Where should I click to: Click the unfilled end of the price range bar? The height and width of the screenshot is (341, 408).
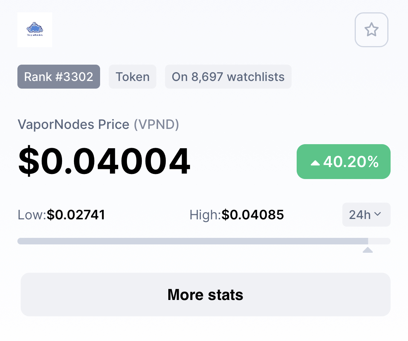pyautogui.click(x=379, y=241)
